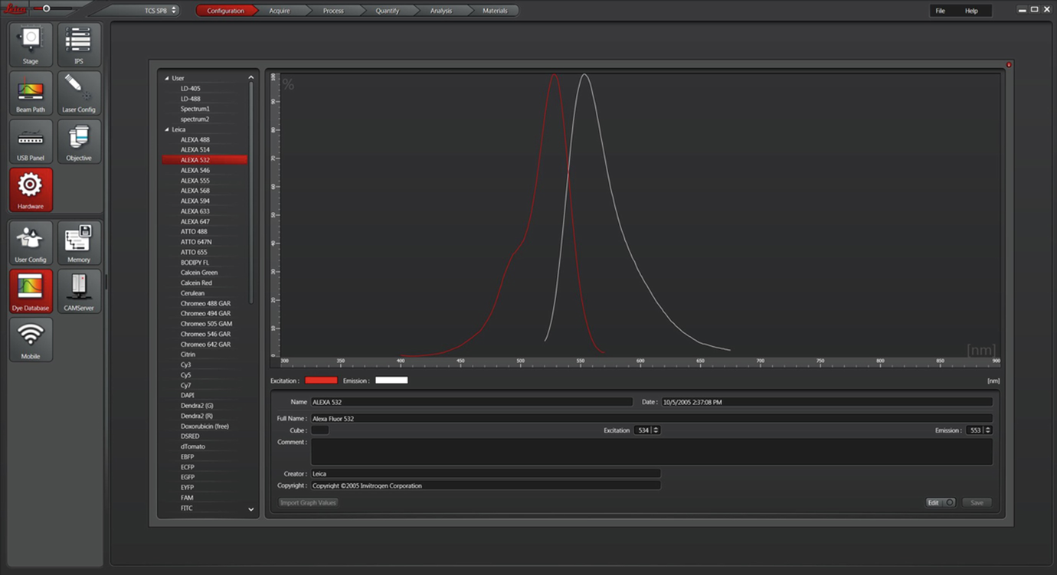1057x575 pixels.
Task: Switch to the Materials tab
Action: pos(495,11)
